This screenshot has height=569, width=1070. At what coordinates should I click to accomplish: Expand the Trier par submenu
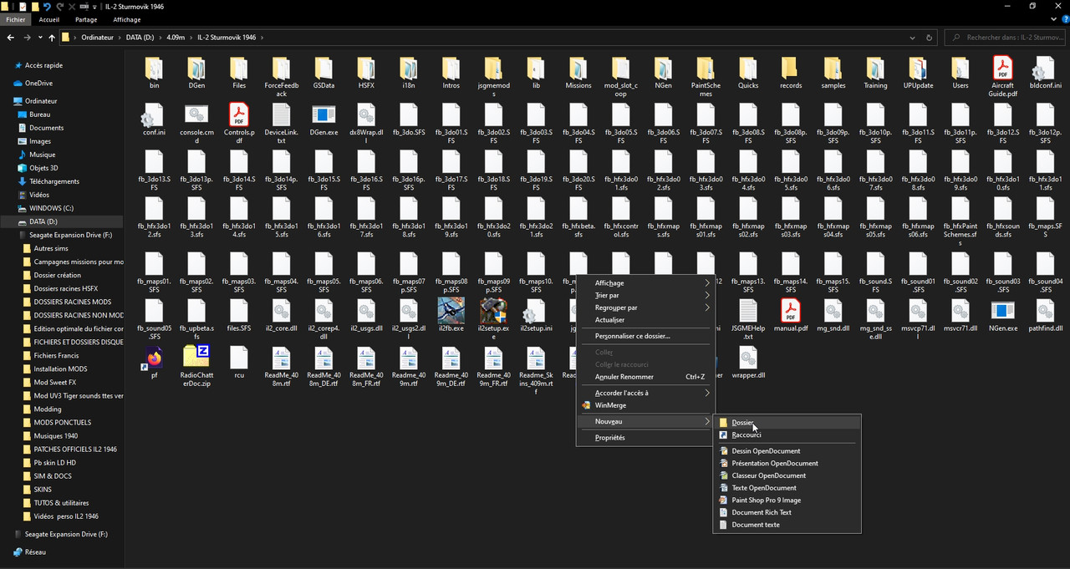(645, 295)
